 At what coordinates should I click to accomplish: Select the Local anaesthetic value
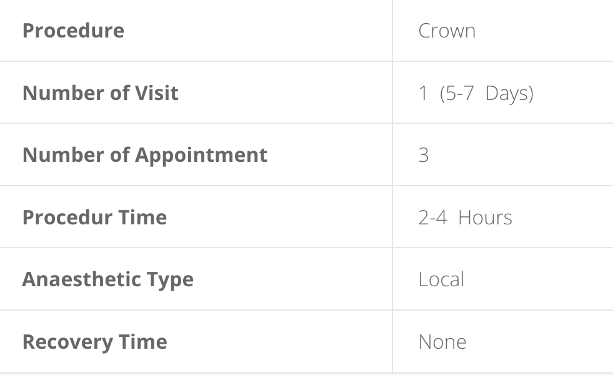pos(441,279)
